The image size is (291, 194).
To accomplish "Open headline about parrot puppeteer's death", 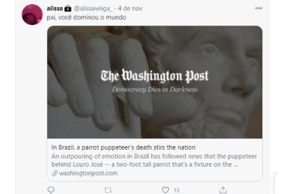I will coord(123,147).
